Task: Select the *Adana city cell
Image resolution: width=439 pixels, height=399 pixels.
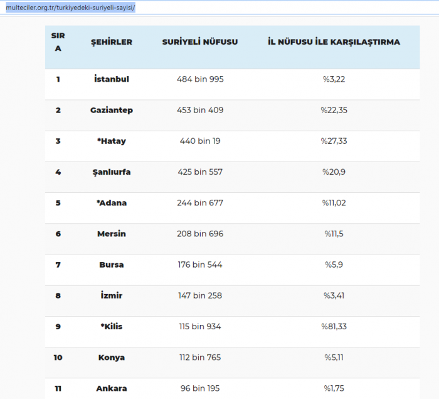Action: click(x=112, y=202)
